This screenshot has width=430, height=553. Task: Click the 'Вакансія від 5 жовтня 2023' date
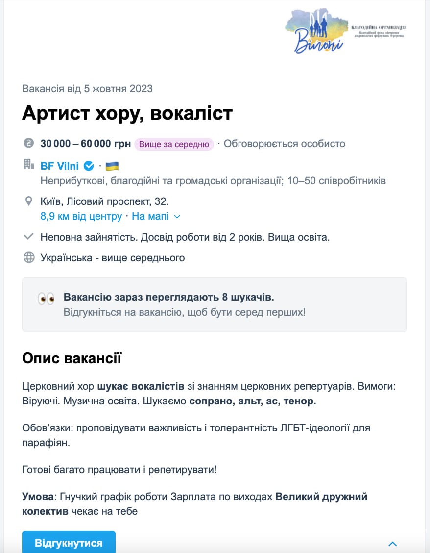pyautogui.click(x=87, y=89)
